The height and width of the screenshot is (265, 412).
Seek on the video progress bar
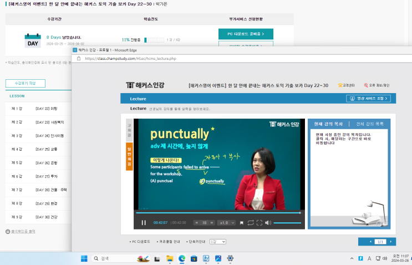(218, 213)
